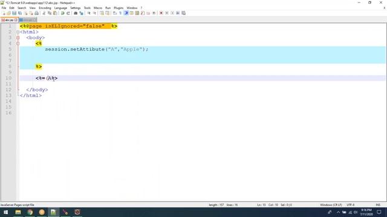Screen dimensions: 387x217
Task: Toggle Folder as Workspace icon
Action: [148, 13]
